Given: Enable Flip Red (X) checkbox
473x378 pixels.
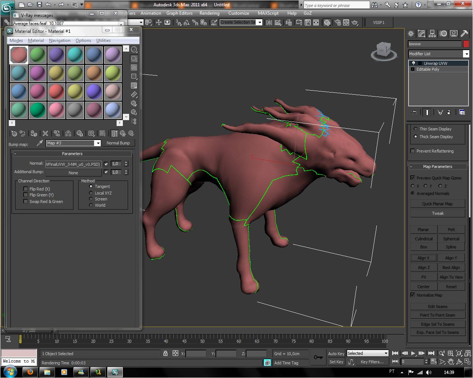Looking at the screenshot, I should tap(25, 189).
